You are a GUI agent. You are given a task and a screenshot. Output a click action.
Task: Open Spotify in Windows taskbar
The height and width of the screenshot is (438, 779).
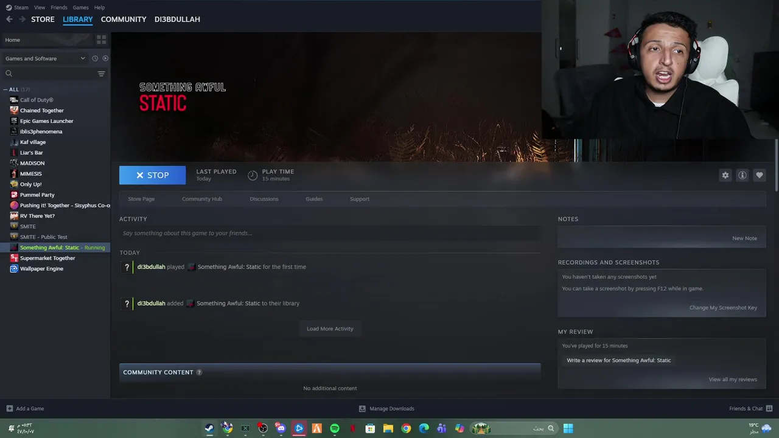coord(335,428)
